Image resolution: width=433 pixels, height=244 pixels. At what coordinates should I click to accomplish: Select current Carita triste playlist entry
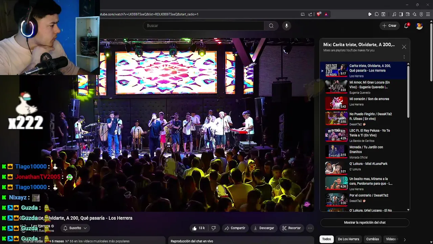tap(364, 70)
